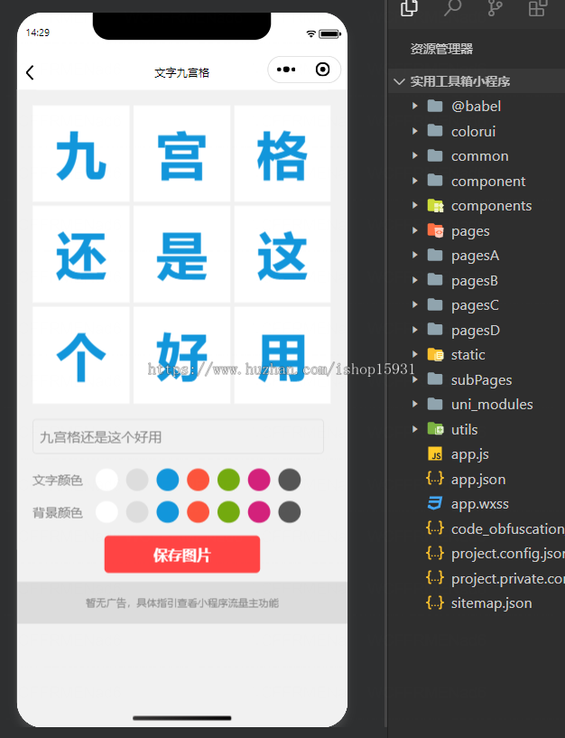Click the colorui folder icon
Viewport: 565px width, 738px height.
click(x=435, y=131)
